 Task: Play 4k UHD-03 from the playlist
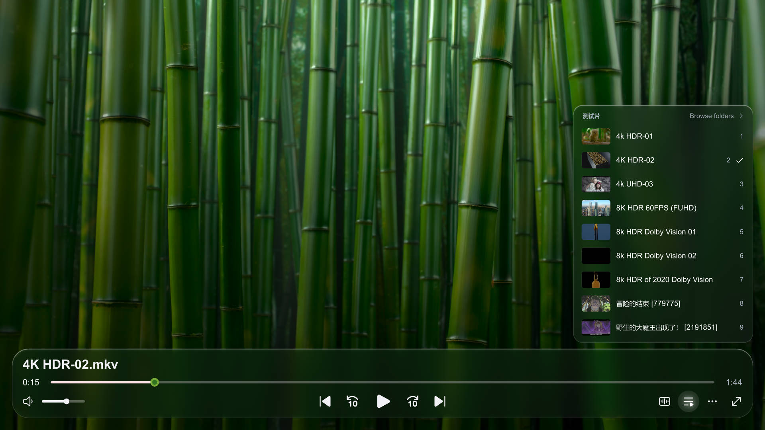(x=663, y=184)
